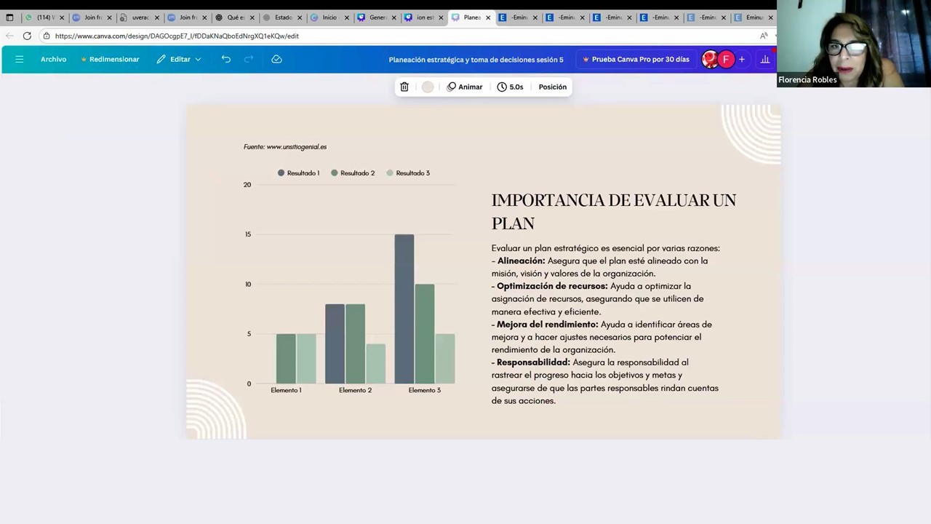Reload the page in the browser

[x=27, y=36]
